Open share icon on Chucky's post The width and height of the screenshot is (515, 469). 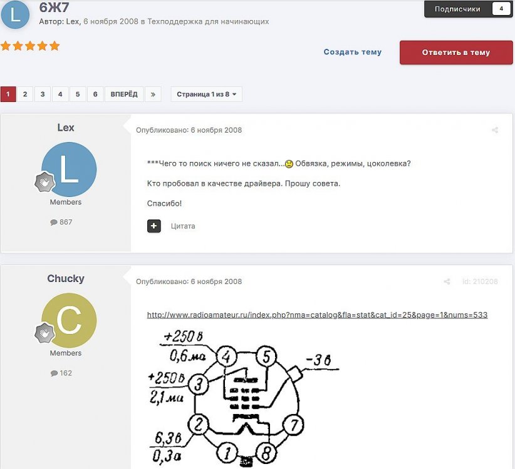coord(447,281)
